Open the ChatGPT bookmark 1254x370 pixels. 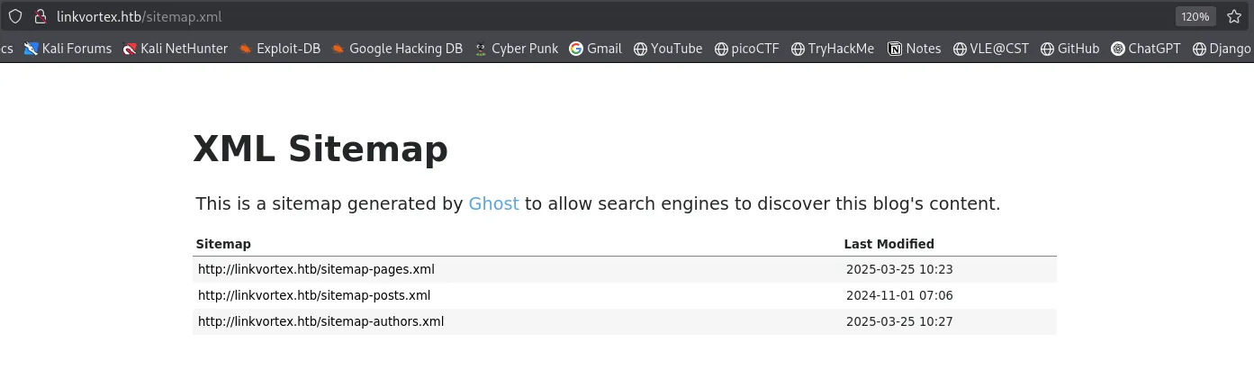click(1145, 49)
